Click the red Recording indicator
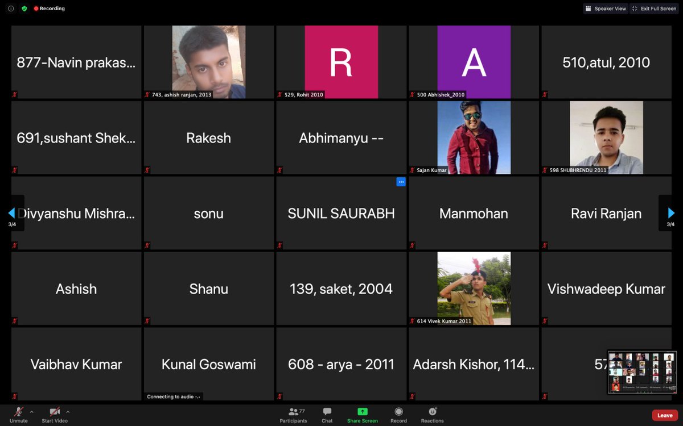This screenshot has height=426, width=683. tap(50, 9)
